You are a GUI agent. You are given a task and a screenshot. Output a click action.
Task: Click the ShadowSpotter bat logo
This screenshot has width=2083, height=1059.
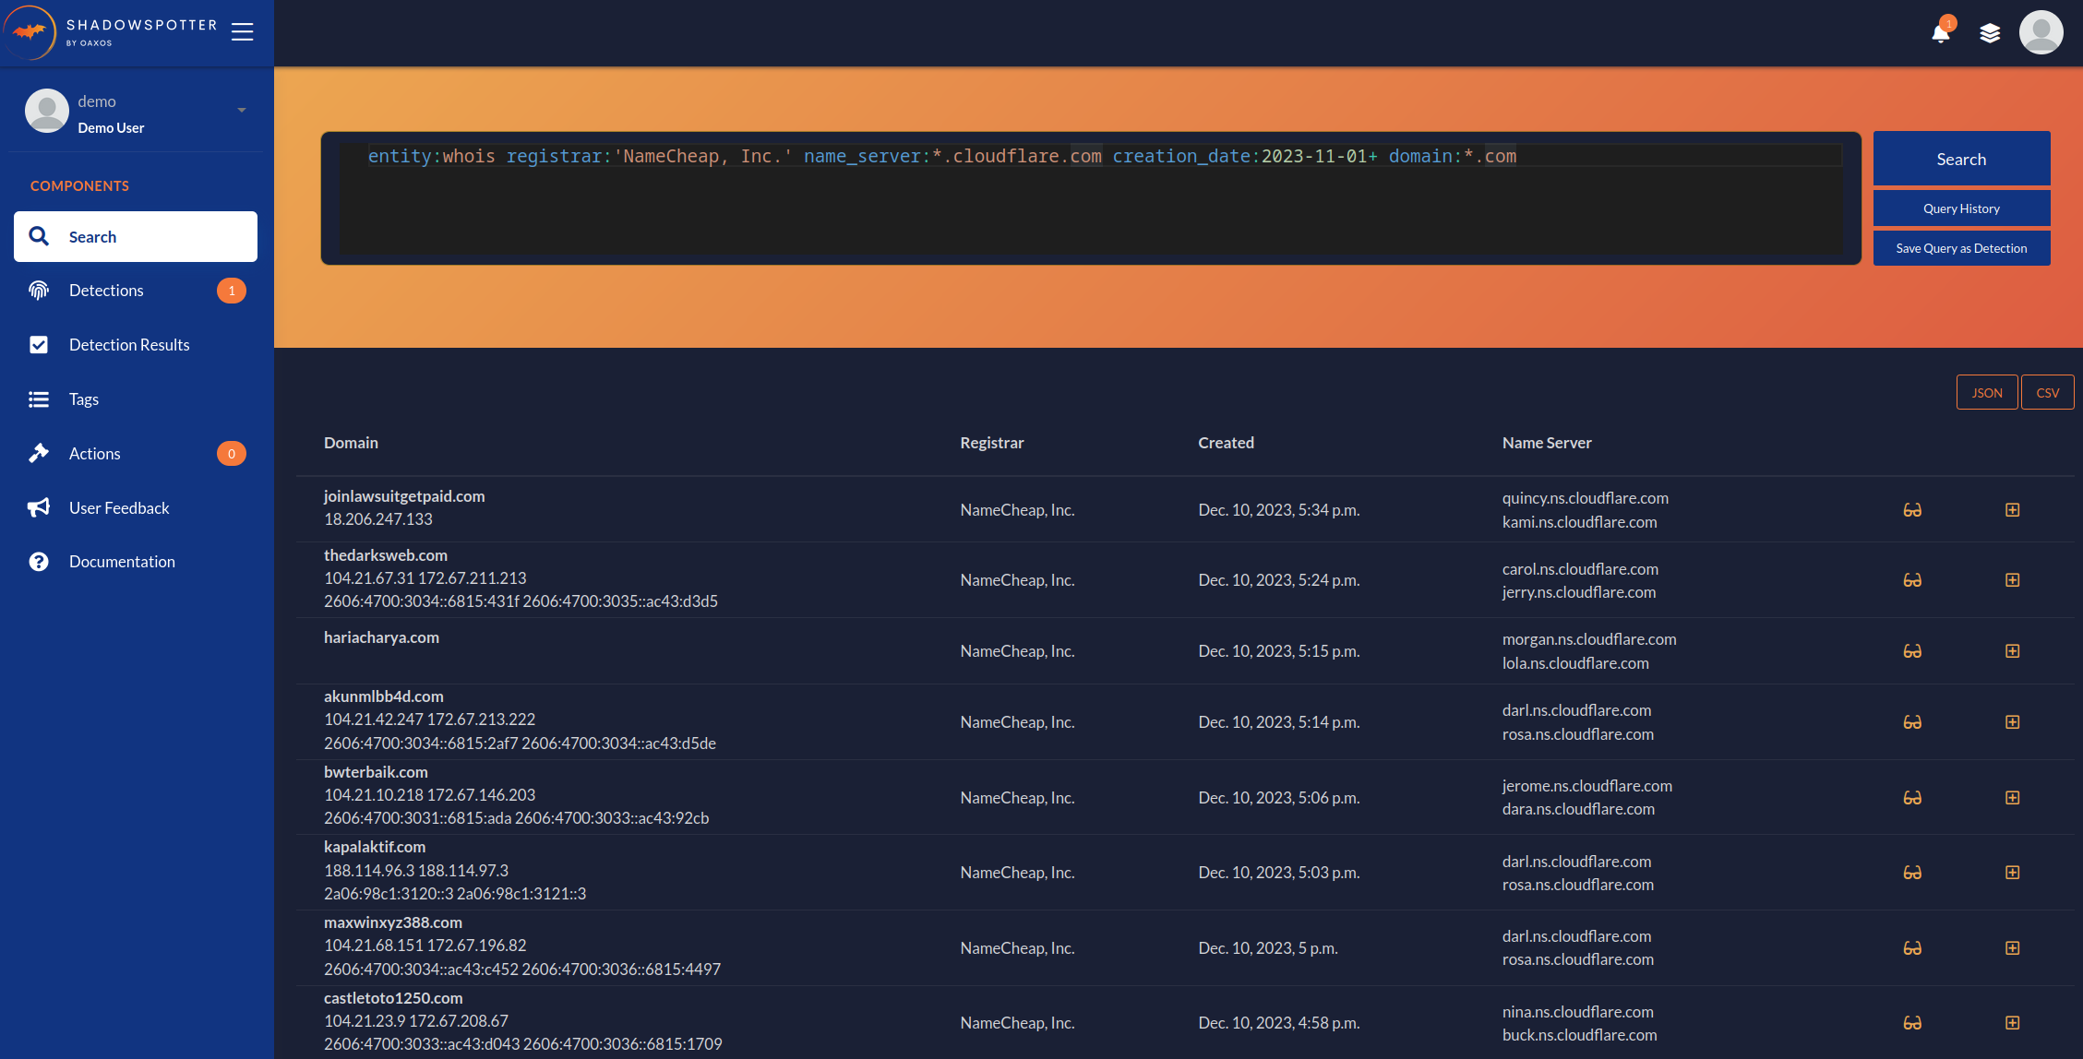(30, 32)
